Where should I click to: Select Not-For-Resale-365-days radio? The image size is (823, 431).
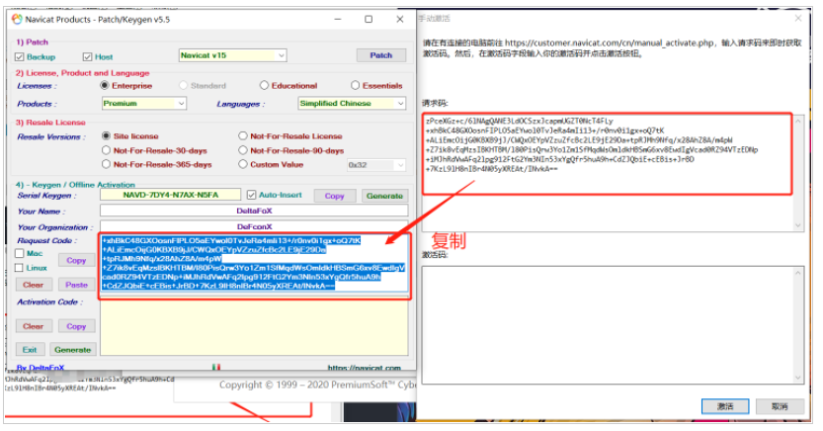[106, 164]
